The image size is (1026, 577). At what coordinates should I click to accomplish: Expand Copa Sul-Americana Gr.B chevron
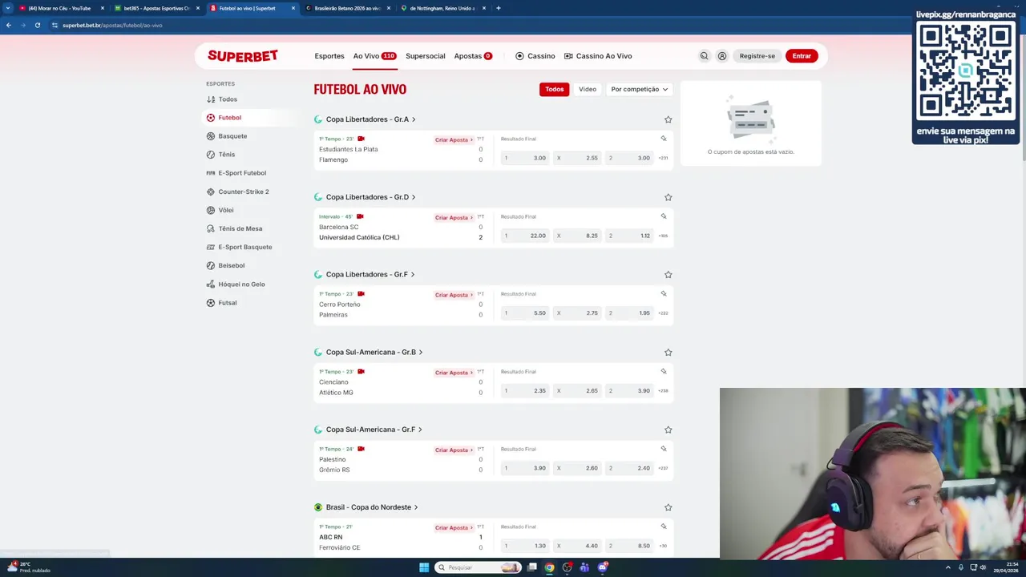pos(421,353)
